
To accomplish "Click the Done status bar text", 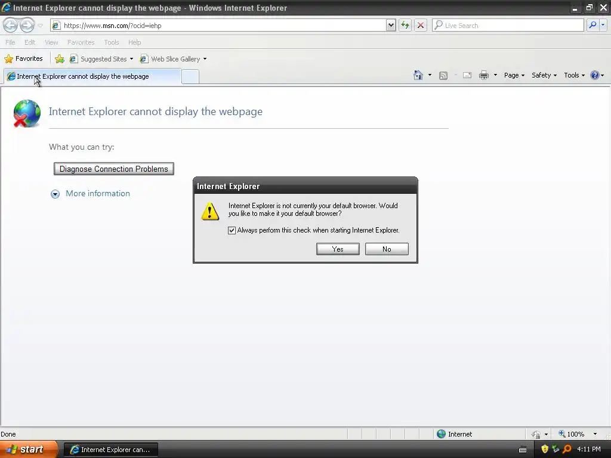I will pos(8,434).
